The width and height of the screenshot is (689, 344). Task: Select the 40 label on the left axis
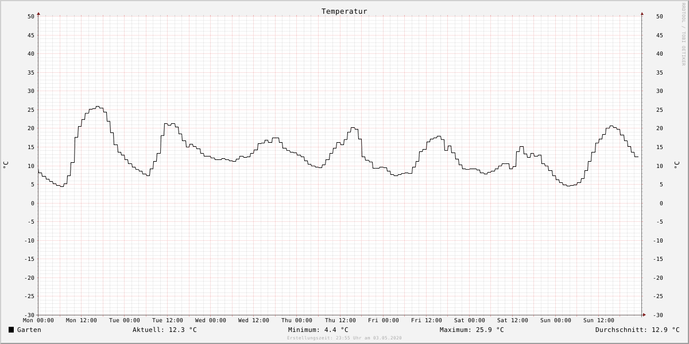pyautogui.click(x=31, y=54)
